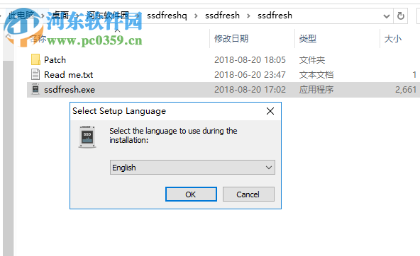Cancel the setup language dialog
The width and height of the screenshot is (420, 256).
pos(248,194)
